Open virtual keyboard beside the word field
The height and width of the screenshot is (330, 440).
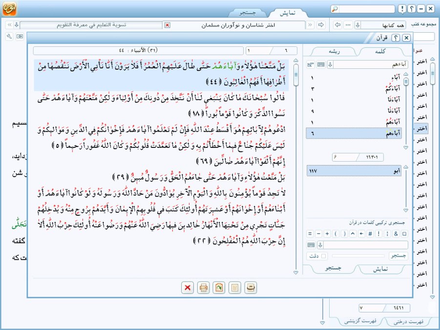(321, 65)
